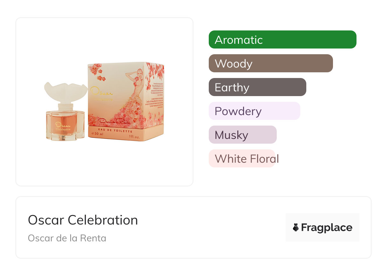Viewport: 387px width, 274px height.
Task: Click the Oscar Celebration title
Action: pos(83,220)
